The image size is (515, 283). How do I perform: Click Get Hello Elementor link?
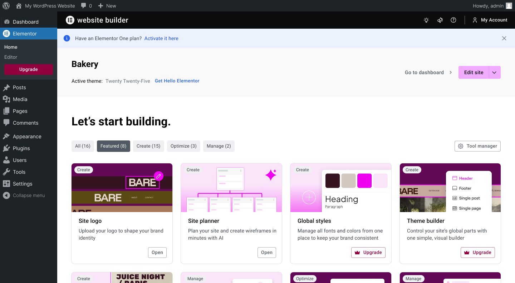(x=177, y=81)
